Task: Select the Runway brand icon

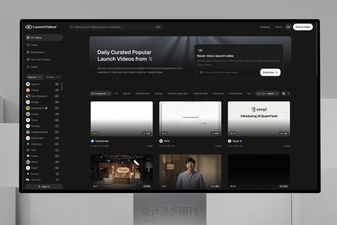Action: [x=28, y=126]
